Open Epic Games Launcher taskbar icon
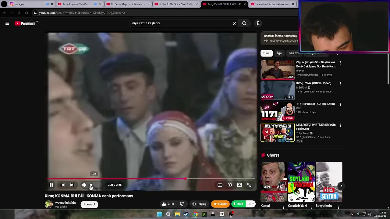The image size is (390, 219). [213, 214]
